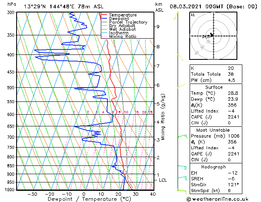Click the StmSpd (kt) value 6
The width and height of the screenshot is (261, 202).
click(229, 191)
